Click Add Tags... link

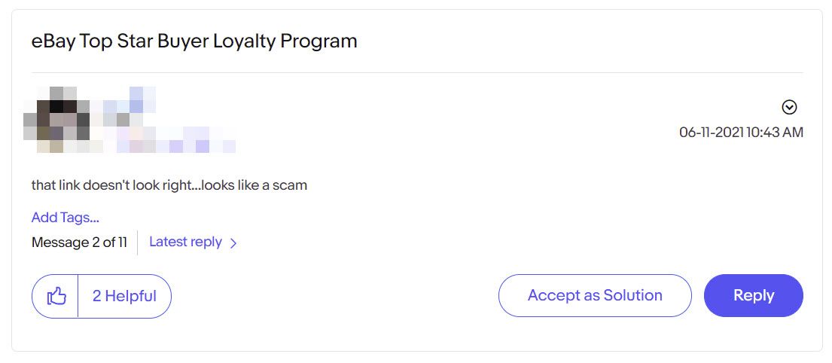click(66, 217)
